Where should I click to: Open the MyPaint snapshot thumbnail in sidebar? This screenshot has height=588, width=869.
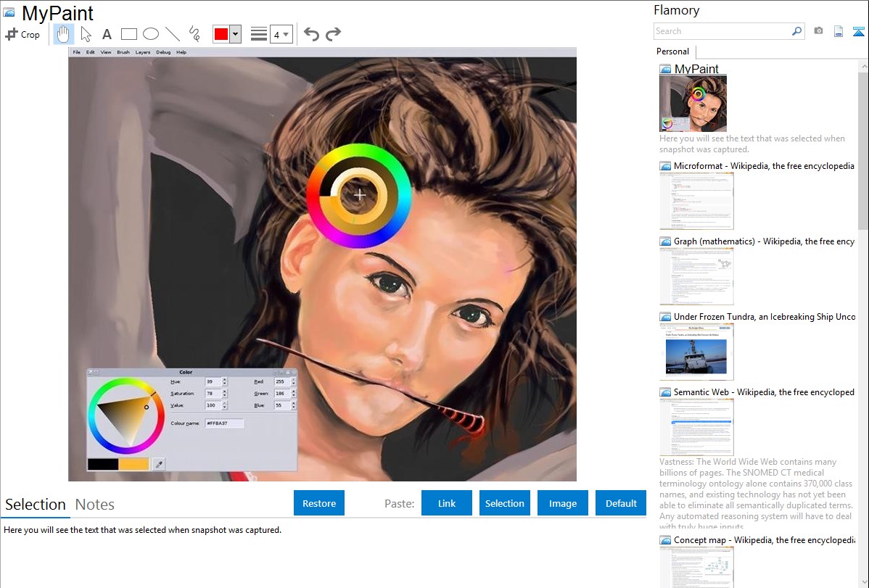click(693, 104)
